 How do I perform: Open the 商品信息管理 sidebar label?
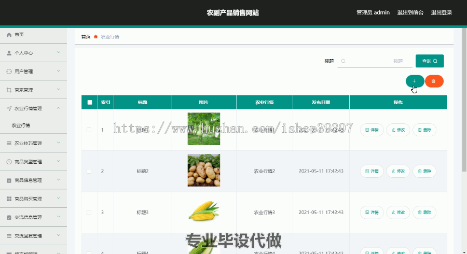(29, 180)
